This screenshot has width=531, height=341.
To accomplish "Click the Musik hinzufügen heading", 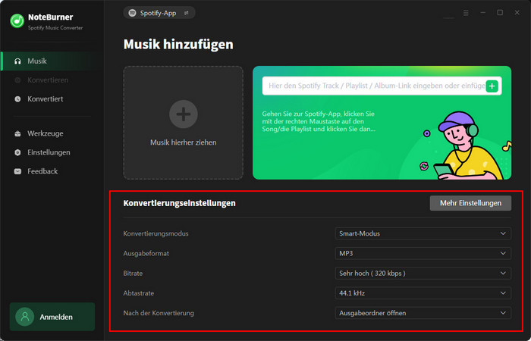I will coord(178,45).
